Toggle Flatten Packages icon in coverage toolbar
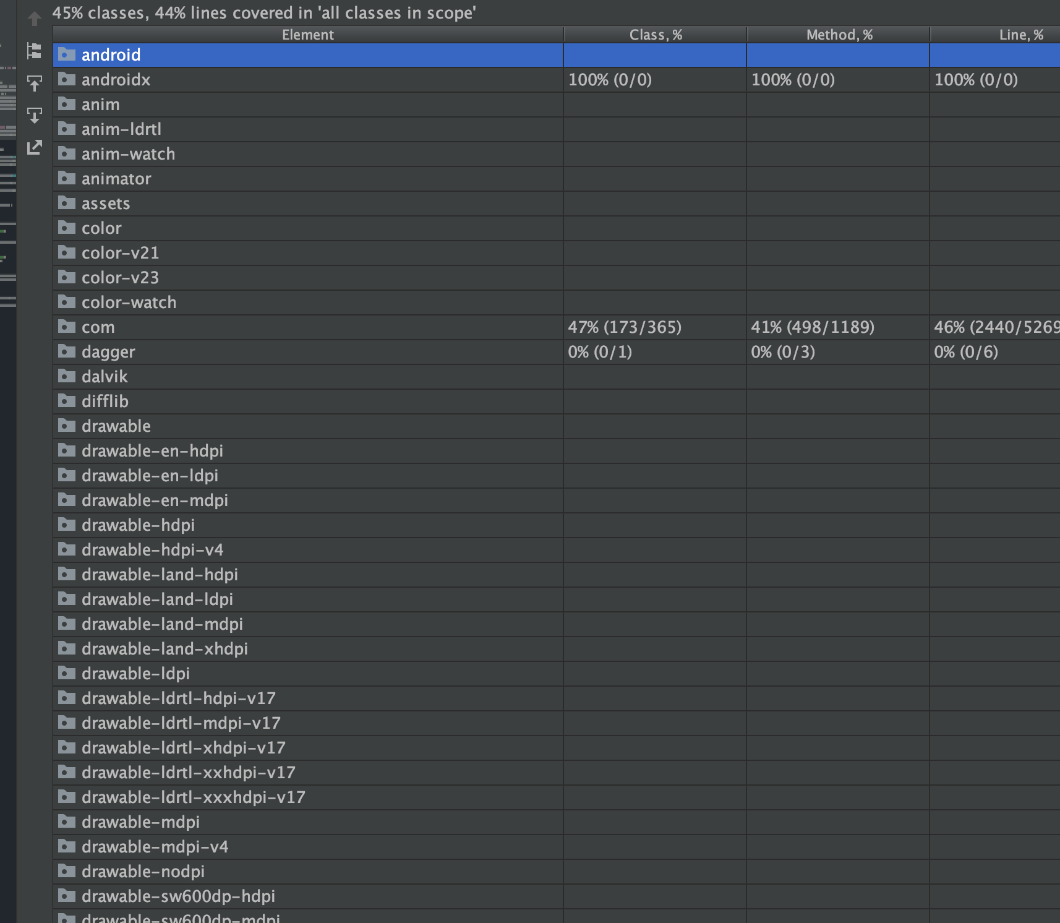This screenshot has height=923, width=1060. (x=35, y=51)
